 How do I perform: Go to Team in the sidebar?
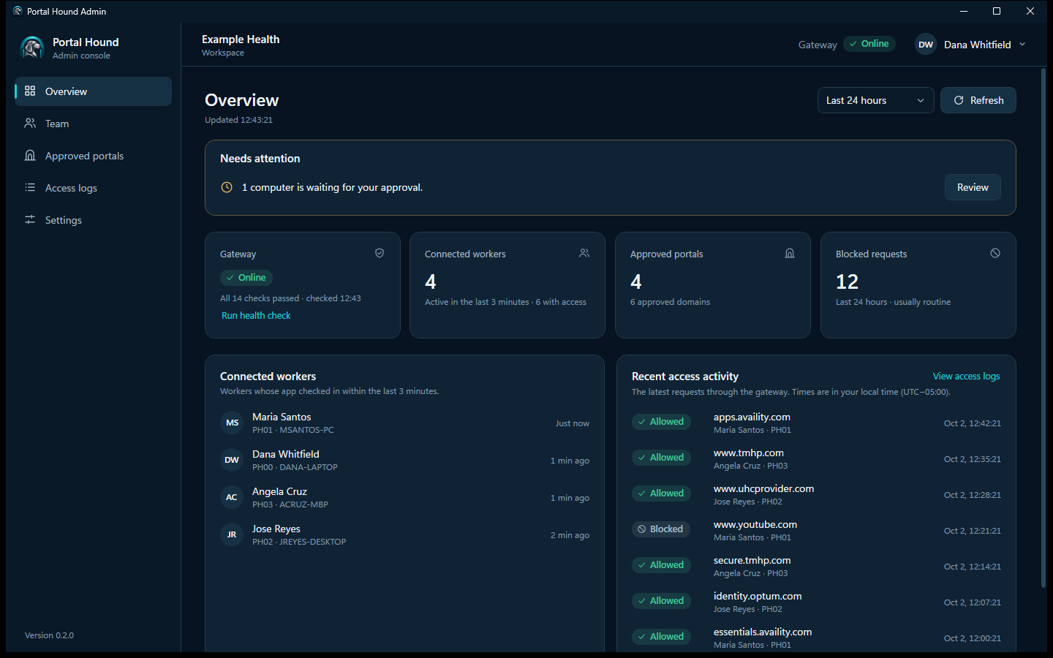[x=94, y=124]
